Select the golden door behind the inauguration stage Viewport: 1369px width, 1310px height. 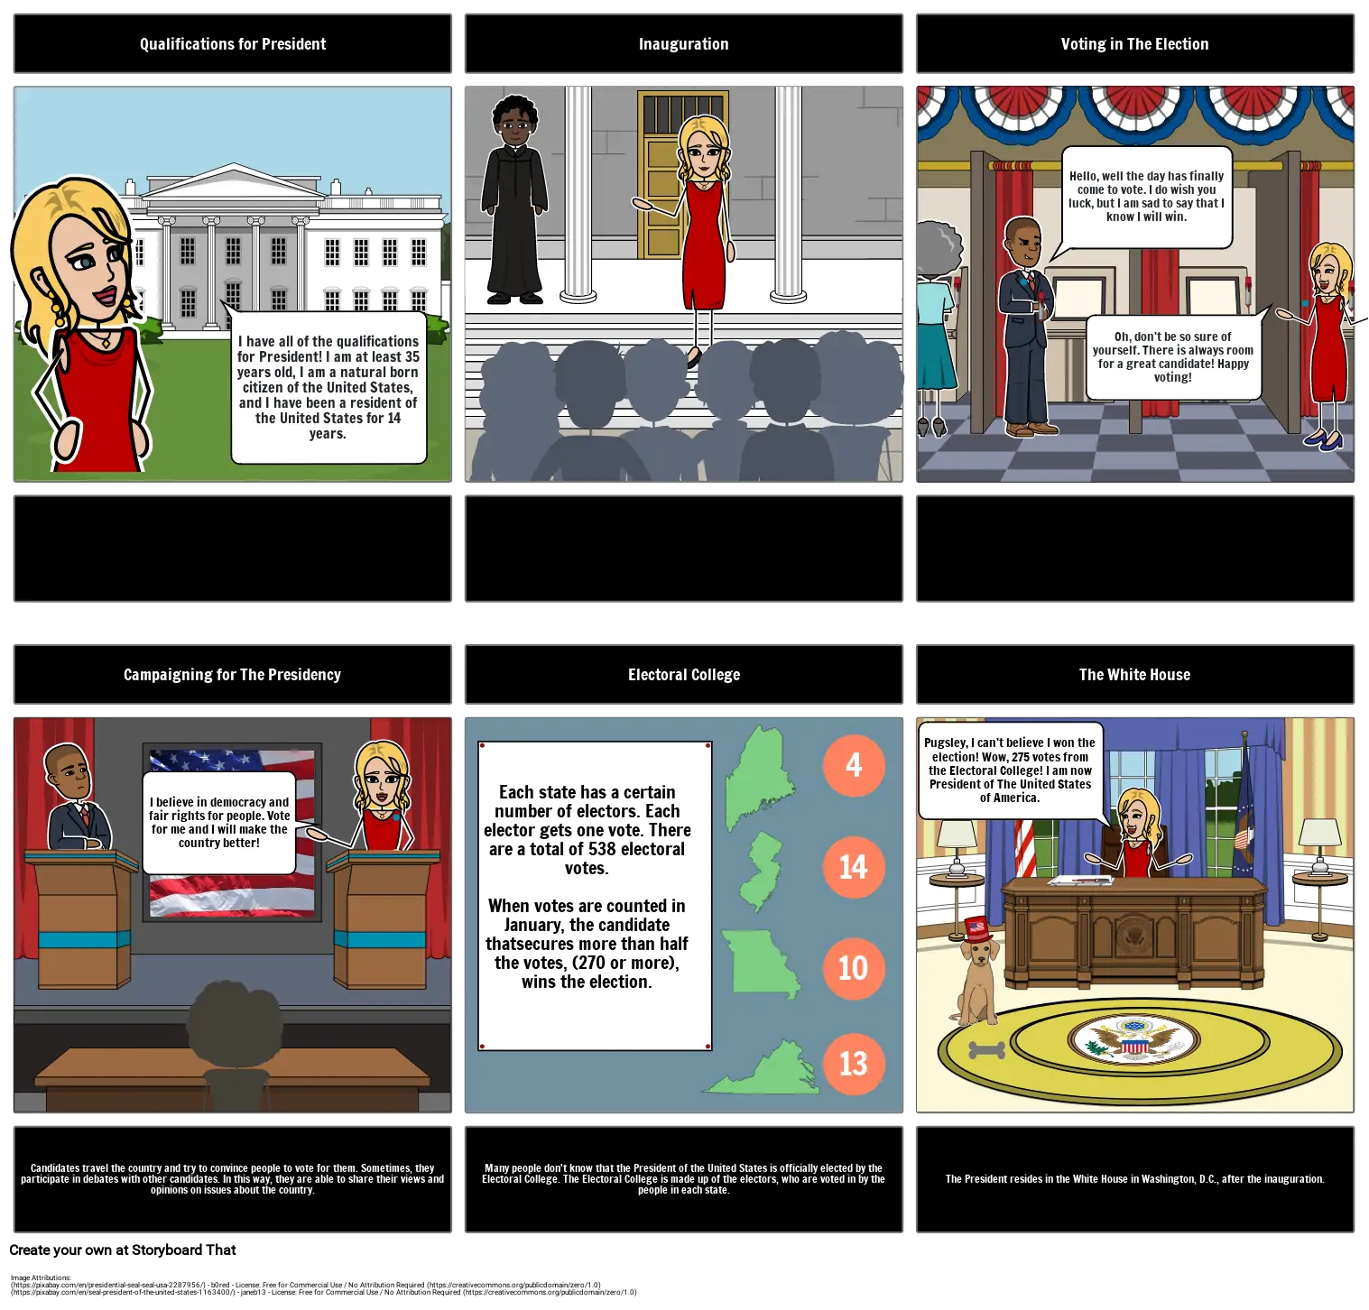click(659, 176)
